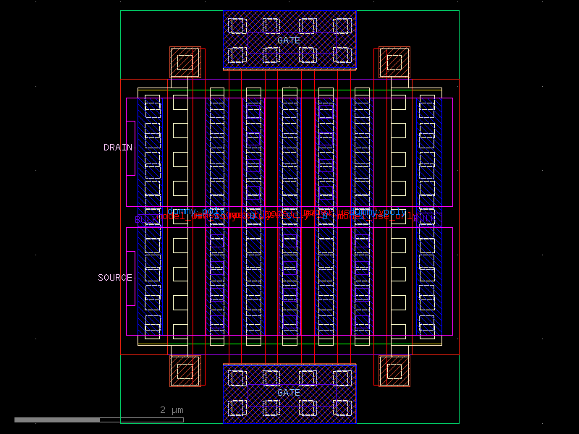This screenshot has width=579, height=434.
Task: Select the bottom-right corner via marker
Action: point(395,370)
